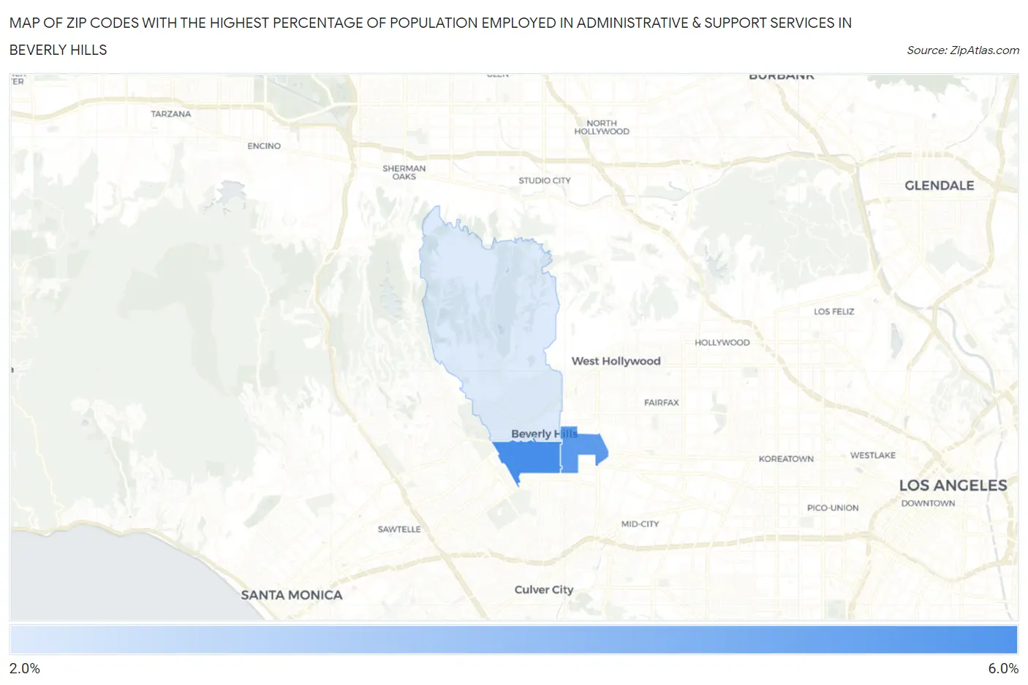Click the Culver City map label
1028x685 pixels.
544,590
